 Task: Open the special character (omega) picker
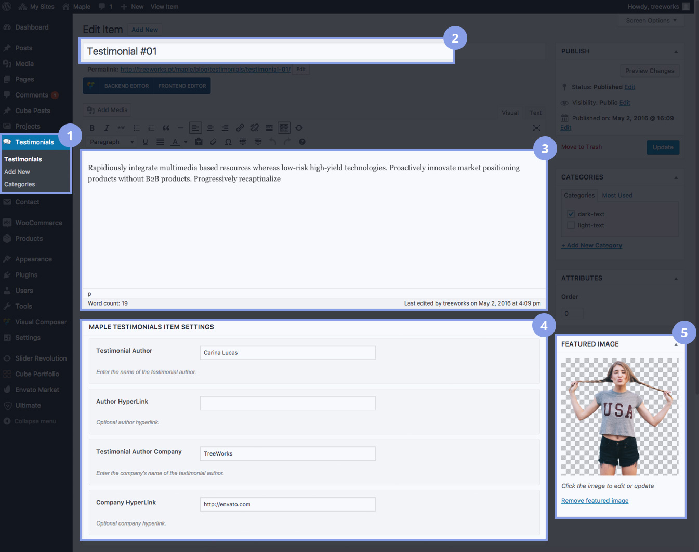[x=228, y=142]
